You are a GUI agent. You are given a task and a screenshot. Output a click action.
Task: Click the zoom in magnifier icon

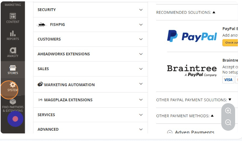228,111
